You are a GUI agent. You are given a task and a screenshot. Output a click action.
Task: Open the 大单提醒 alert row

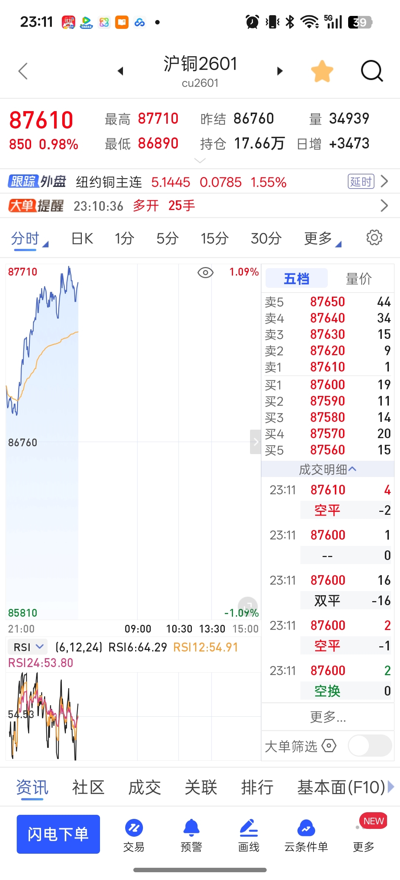[200, 206]
